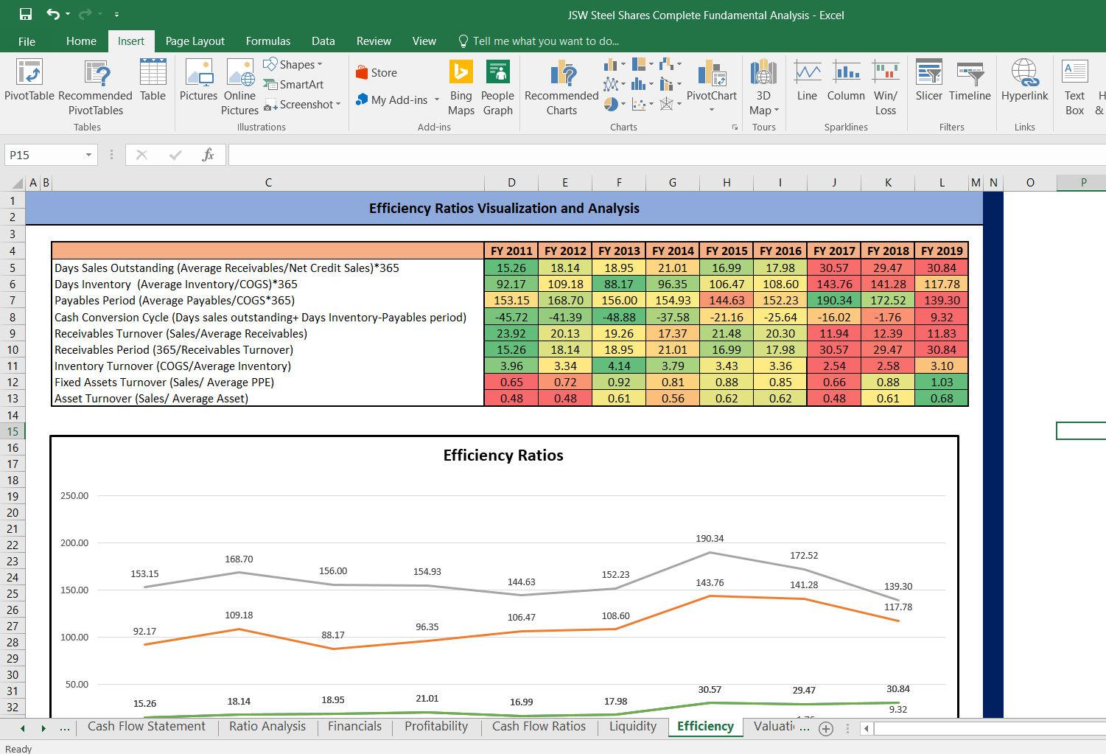This screenshot has width=1106, height=754.
Task: Insert a Hyperlink
Action: pos(1025,81)
